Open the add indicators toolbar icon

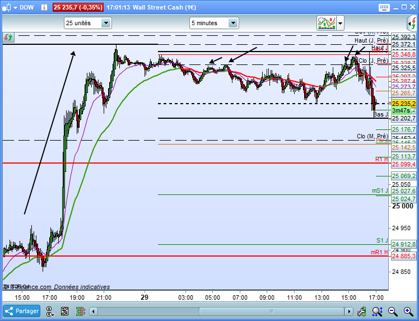point(326,24)
